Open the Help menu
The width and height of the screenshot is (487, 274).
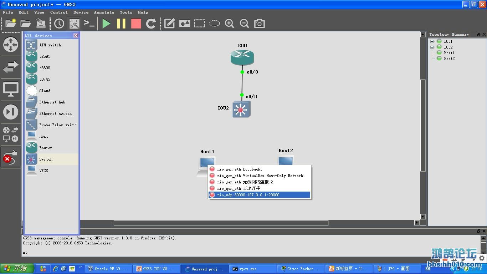coord(143,12)
